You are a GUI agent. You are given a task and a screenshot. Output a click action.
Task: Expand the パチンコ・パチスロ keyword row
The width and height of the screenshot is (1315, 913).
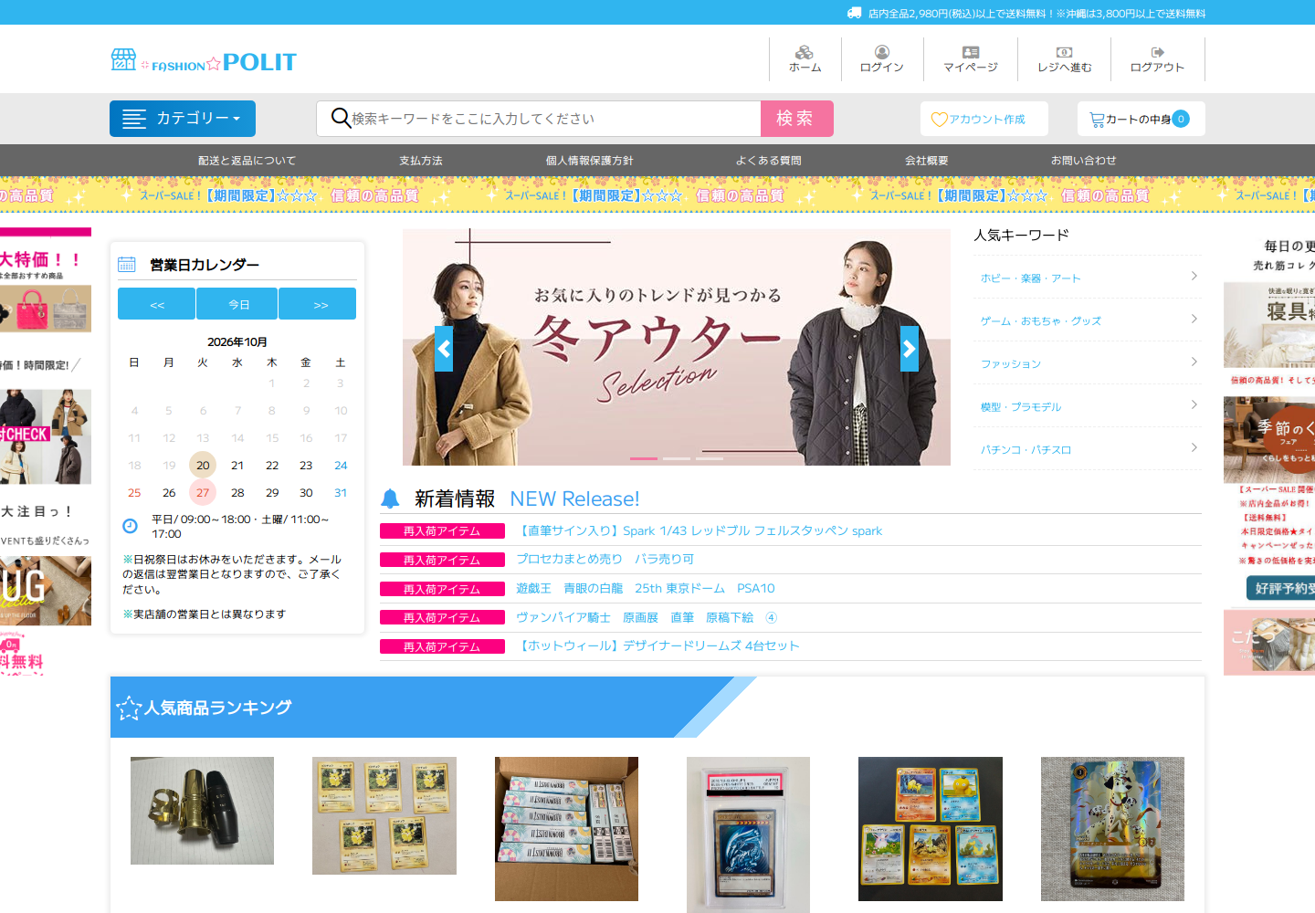tap(1088, 449)
